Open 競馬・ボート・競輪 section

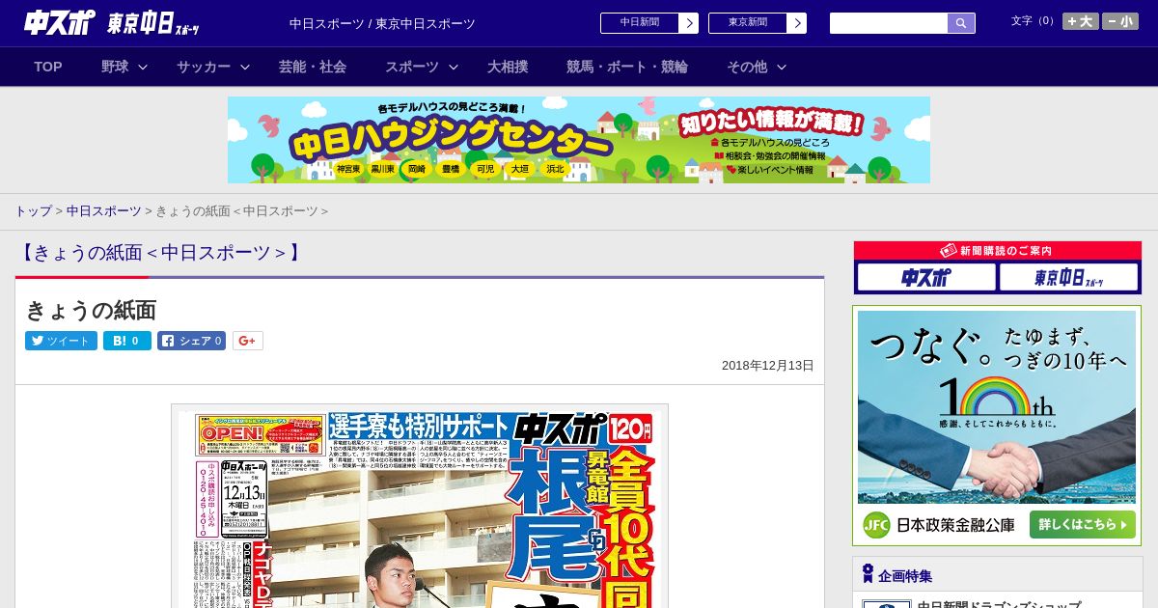pyautogui.click(x=627, y=67)
